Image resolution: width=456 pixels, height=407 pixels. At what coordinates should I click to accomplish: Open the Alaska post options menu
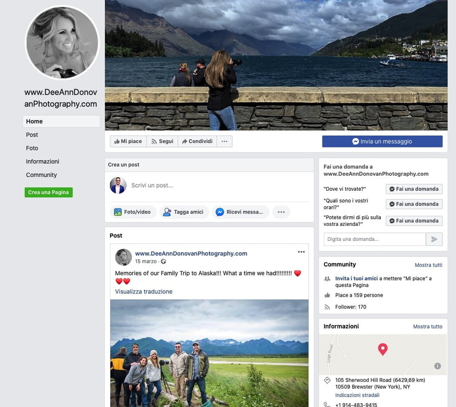(301, 252)
